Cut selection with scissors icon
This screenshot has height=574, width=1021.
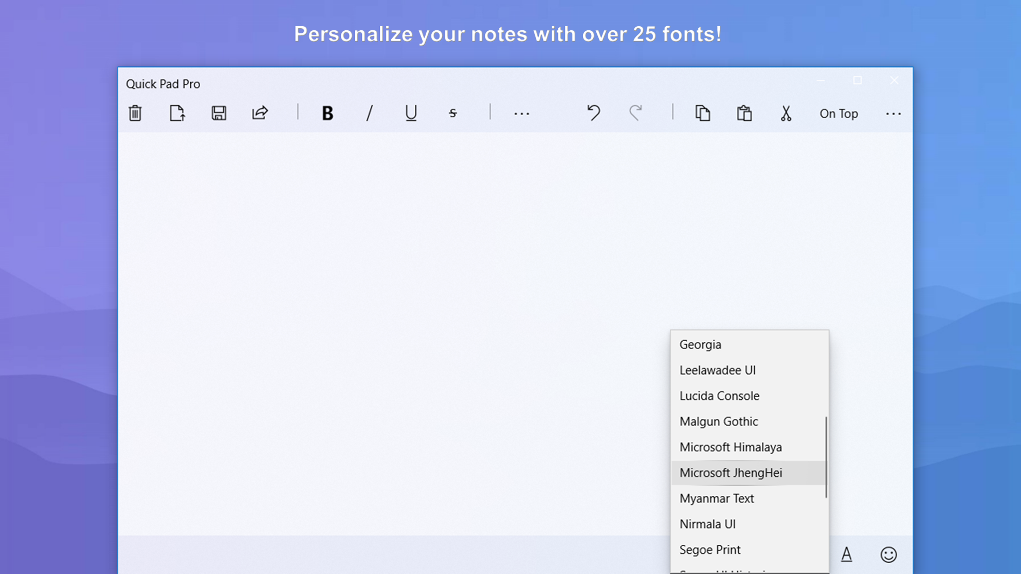[x=786, y=113]
